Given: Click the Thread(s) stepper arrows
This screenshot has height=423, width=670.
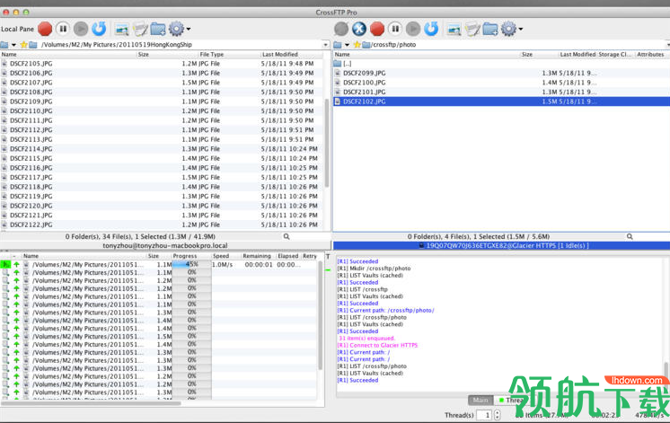Looking at the screenshot, I should [x=497, y=415].
